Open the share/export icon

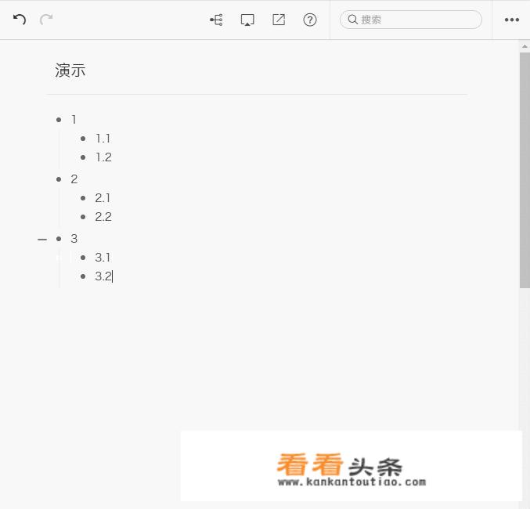coord(279,20)
